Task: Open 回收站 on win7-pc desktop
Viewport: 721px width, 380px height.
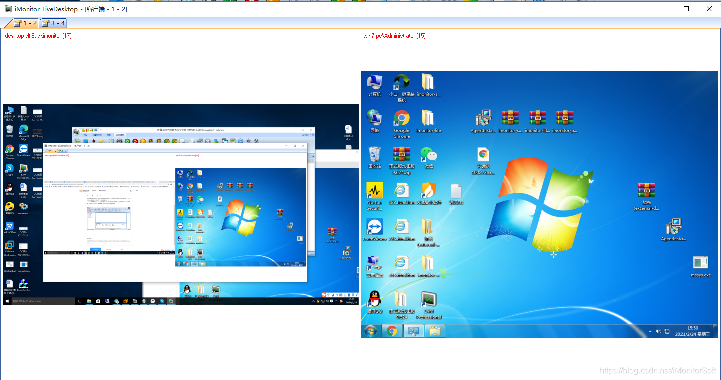Action: point(375,157)
